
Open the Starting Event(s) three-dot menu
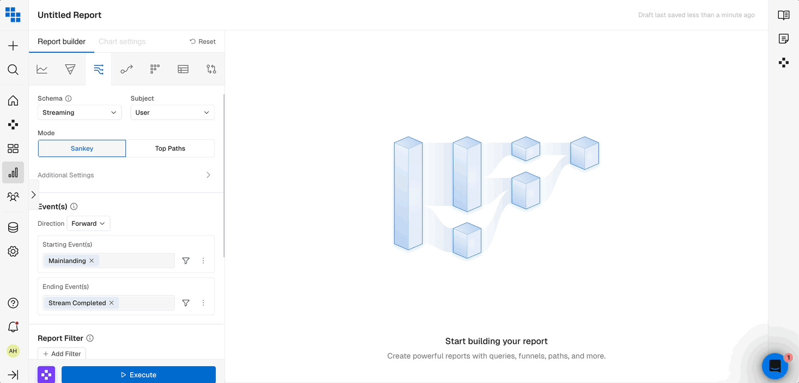pyautogui.click(x=203, y=261)
